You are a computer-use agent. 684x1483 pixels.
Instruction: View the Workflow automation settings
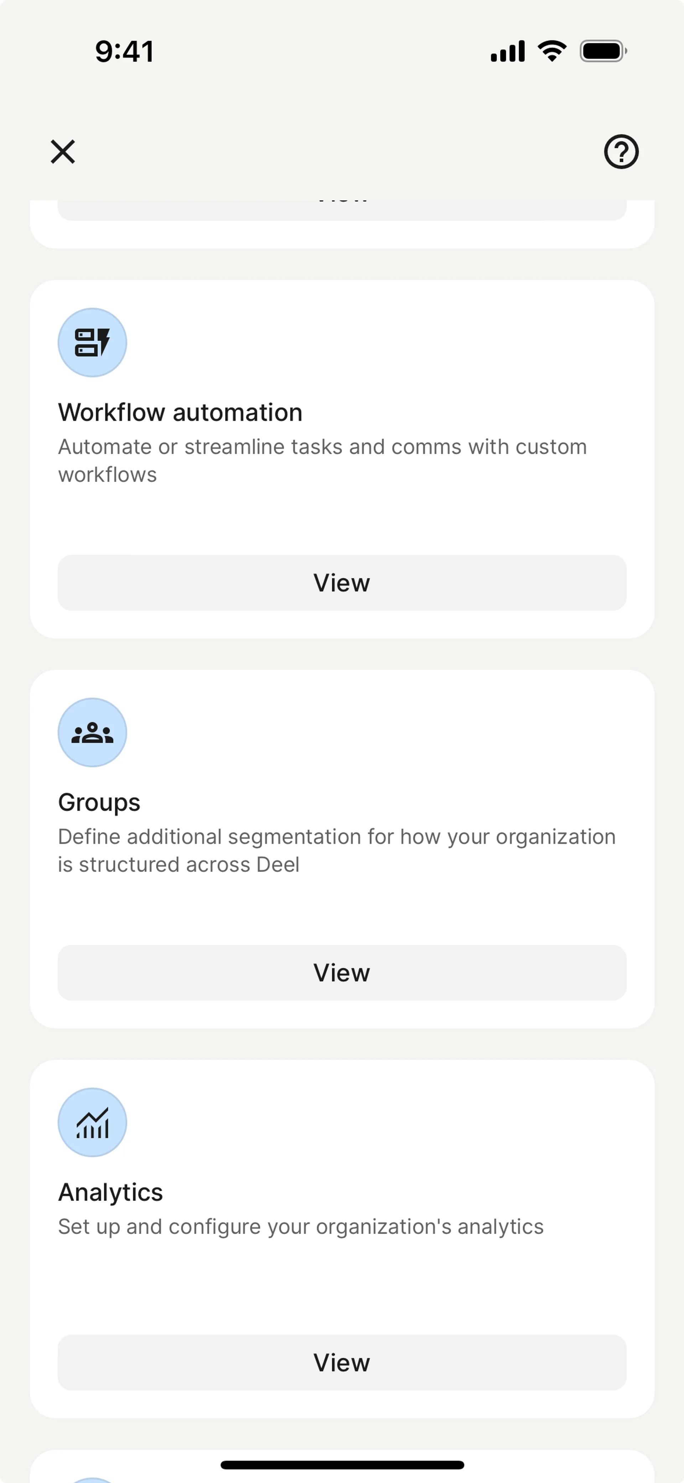point(342,583)
